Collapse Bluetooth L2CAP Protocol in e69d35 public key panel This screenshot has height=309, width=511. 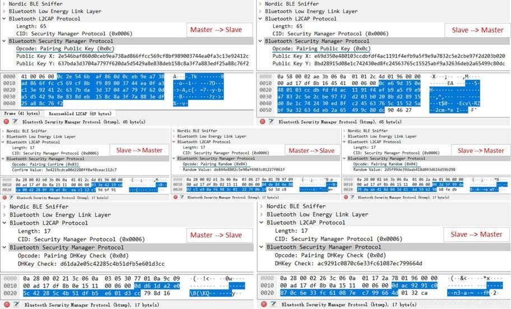point(260,18)
